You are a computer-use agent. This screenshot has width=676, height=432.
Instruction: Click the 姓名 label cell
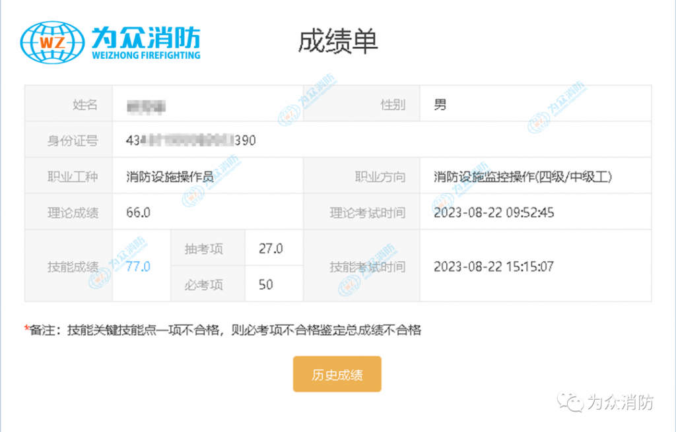click(x=69, y=104)
